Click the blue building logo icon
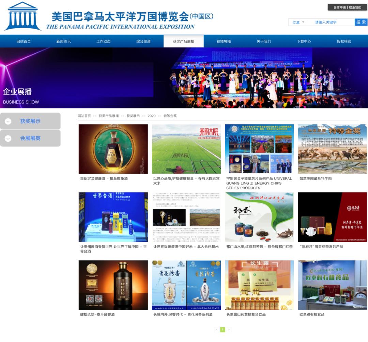 23,16
